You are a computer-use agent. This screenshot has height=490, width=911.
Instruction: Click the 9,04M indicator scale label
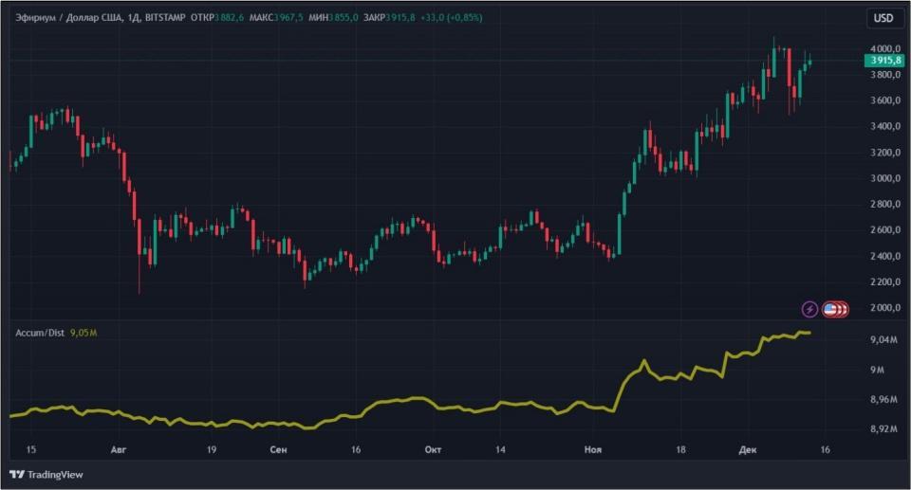(883, 339)
